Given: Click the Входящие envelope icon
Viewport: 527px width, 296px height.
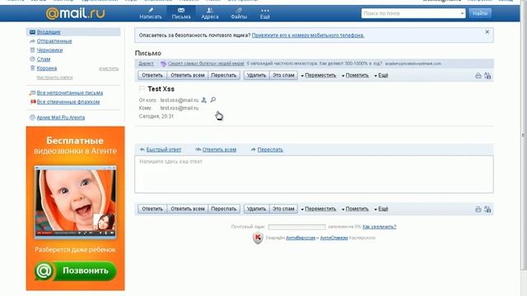Looking at the screenshot, I should (32, 32).
